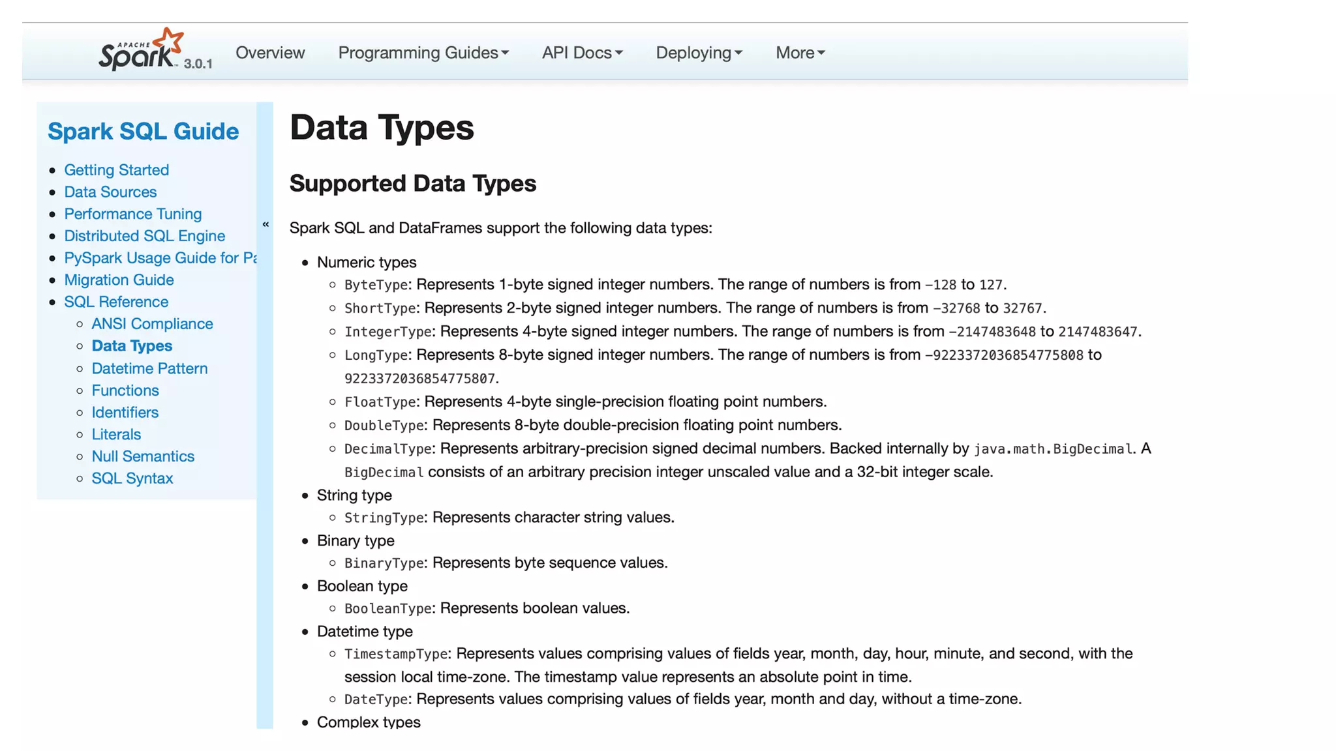Open the Migration Guide link
Viewport: 1336px width, 751px height.
(x=119, y=280)
